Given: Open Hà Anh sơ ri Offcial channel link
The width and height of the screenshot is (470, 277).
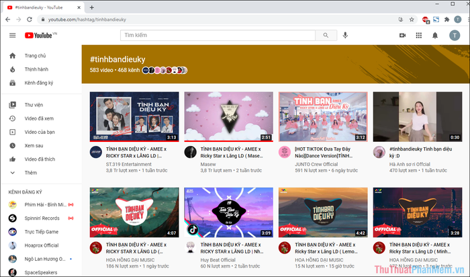Looking at the screenshot, I should pyautogui.click(x=410, y=164).
